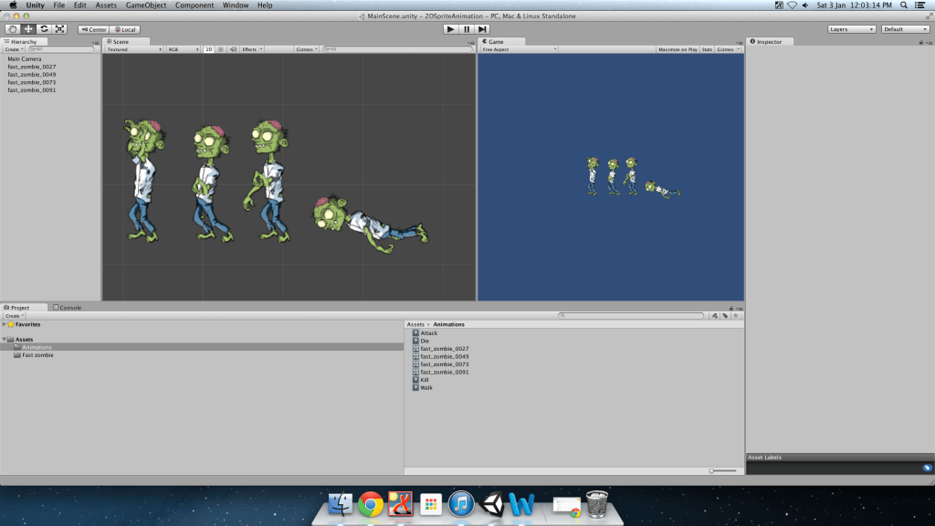This screenshot has width=935, height=526.
Task: Select Main Camera in Hierarchy
Action: point(25,59)
